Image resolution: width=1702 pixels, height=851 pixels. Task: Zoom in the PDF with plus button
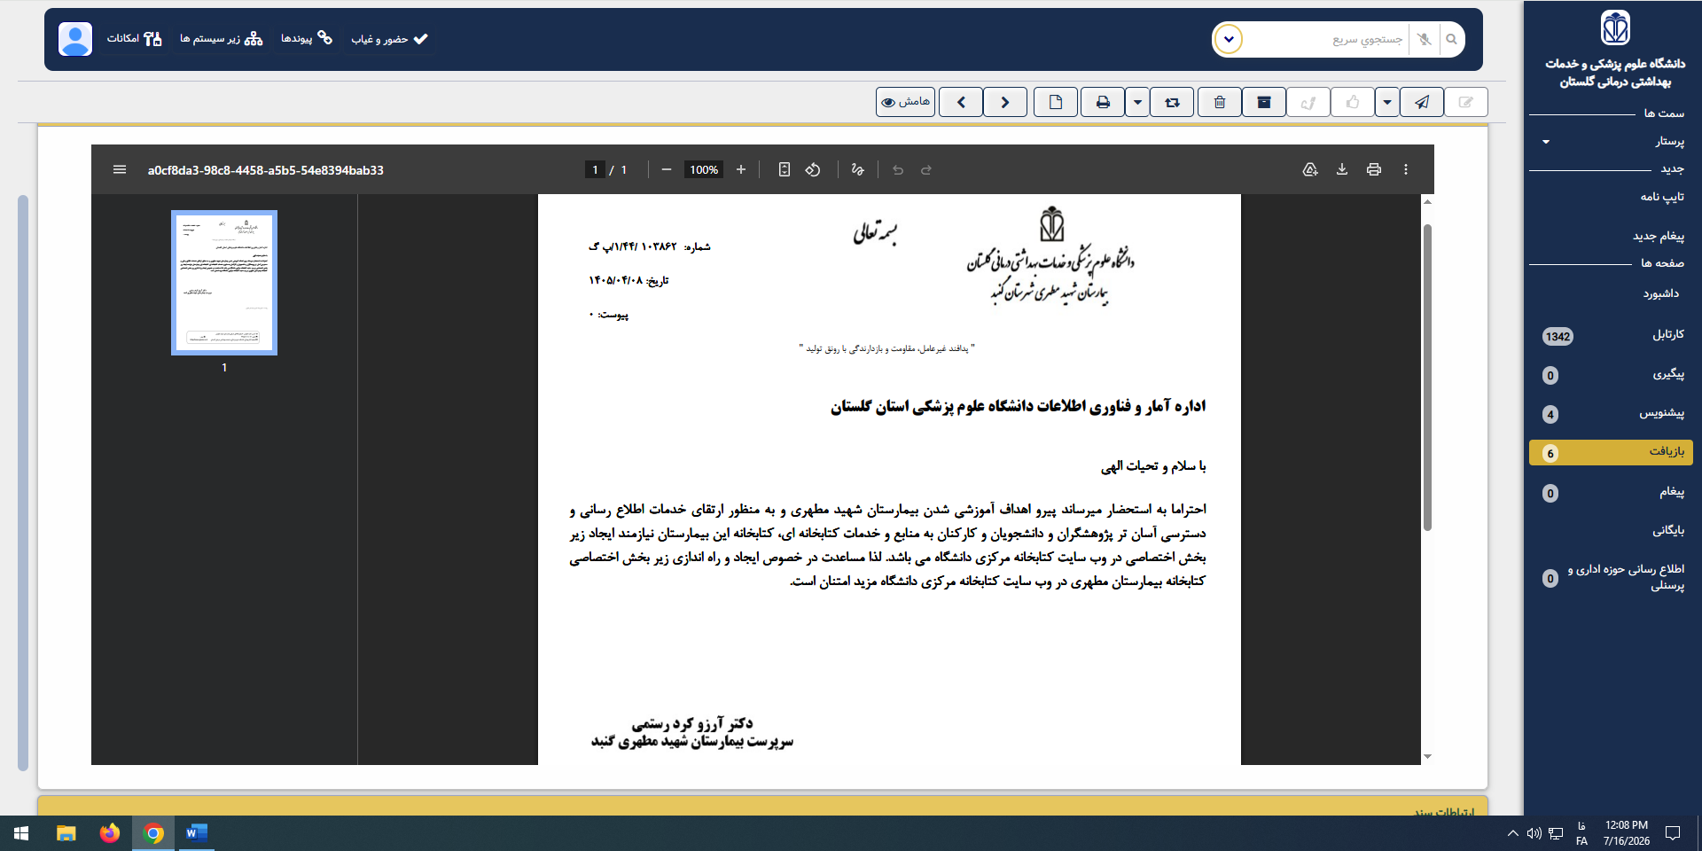coord(741,169)
